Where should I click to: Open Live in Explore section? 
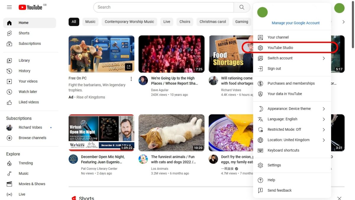[x=30, y=194]
